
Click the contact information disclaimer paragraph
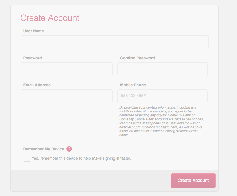tap(162, 121)
